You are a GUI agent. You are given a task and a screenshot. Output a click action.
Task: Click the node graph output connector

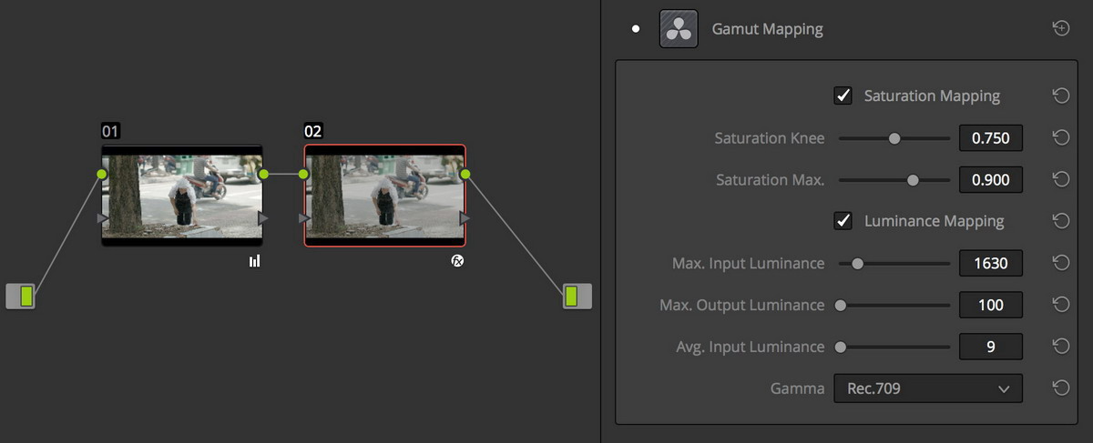coord(577,296)
